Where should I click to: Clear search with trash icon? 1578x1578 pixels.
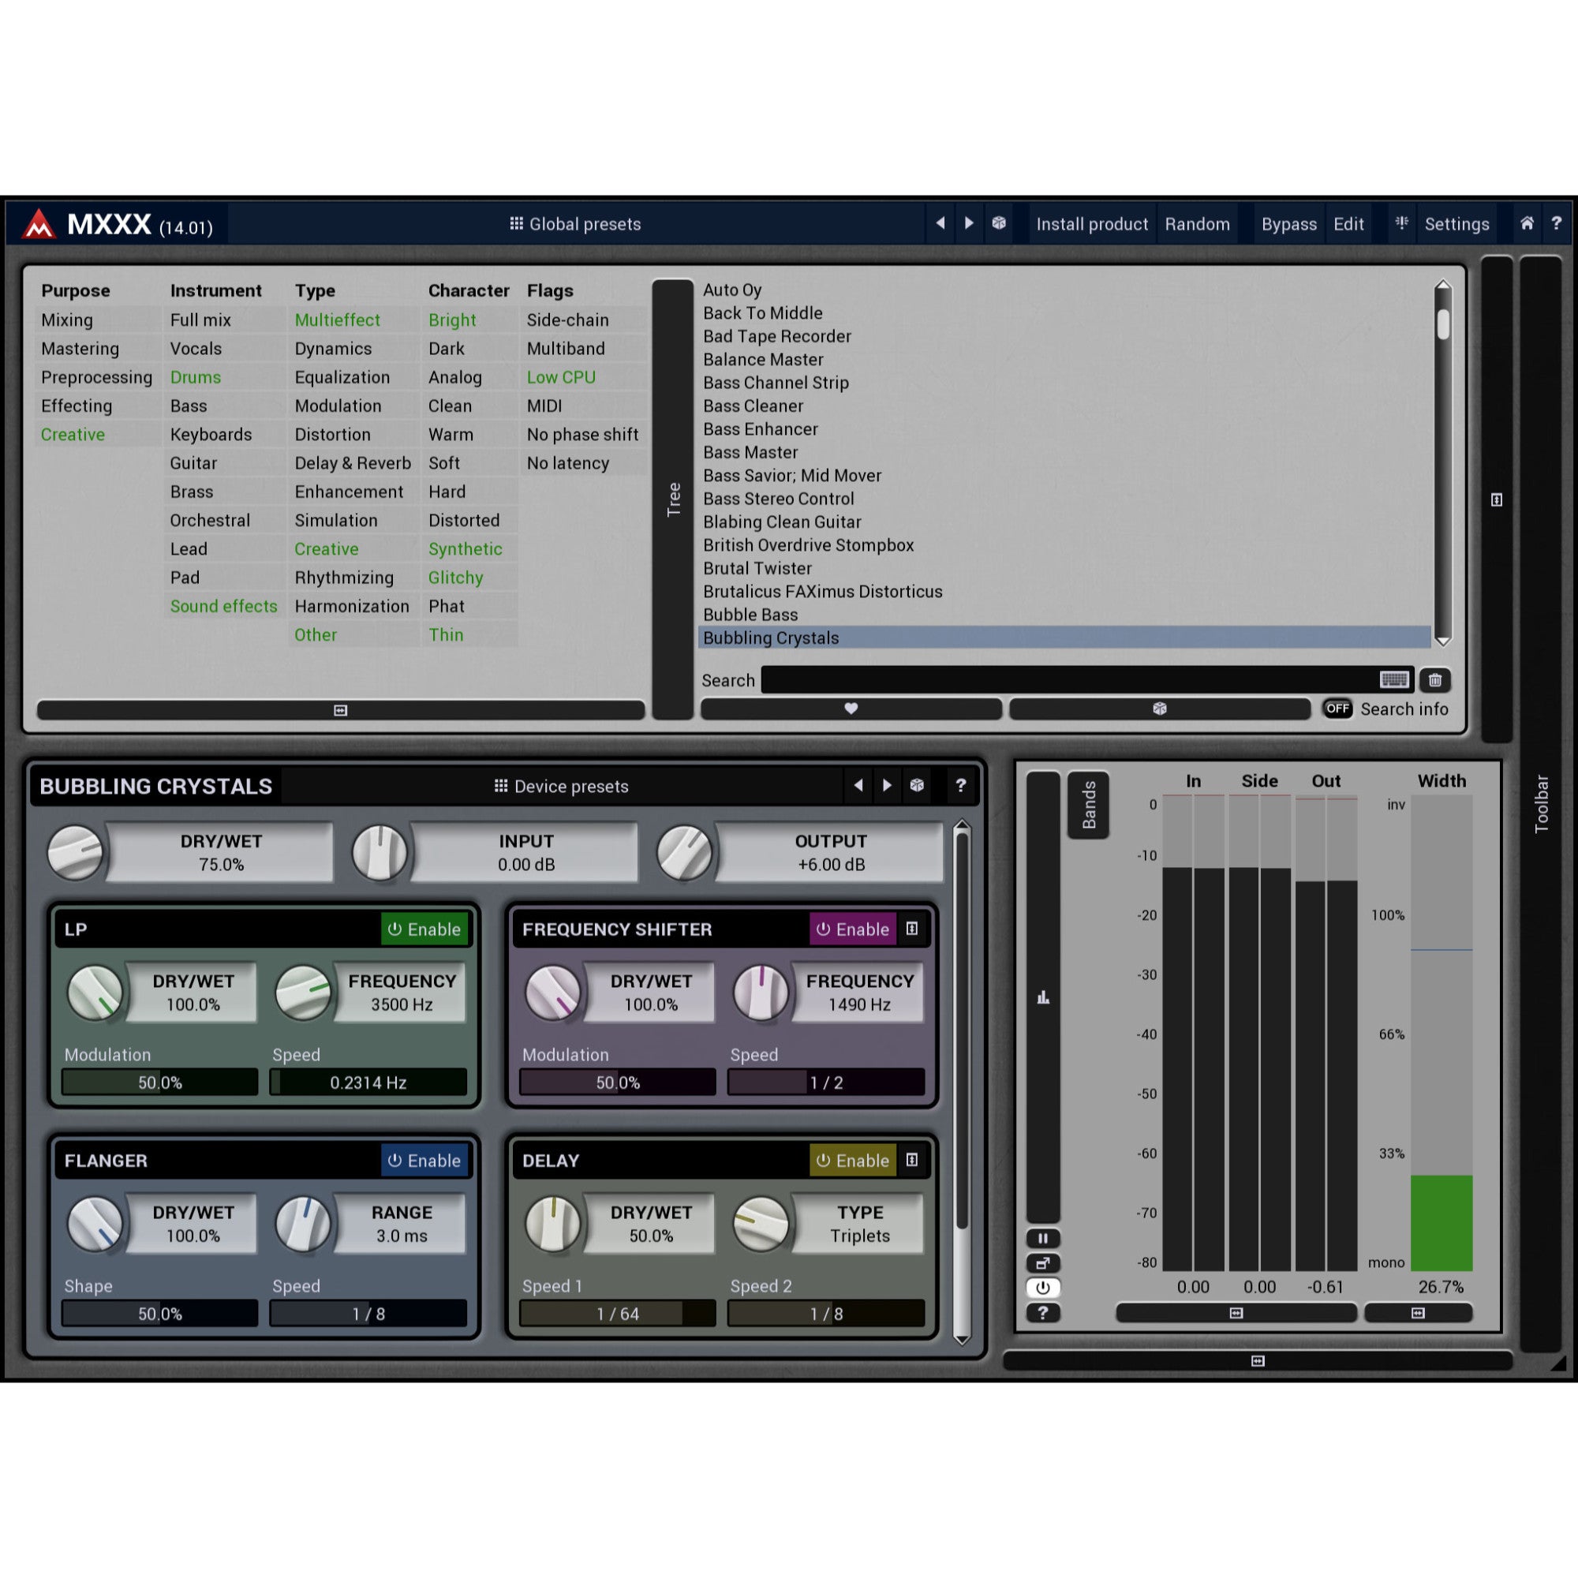(x=1435, y=679)
